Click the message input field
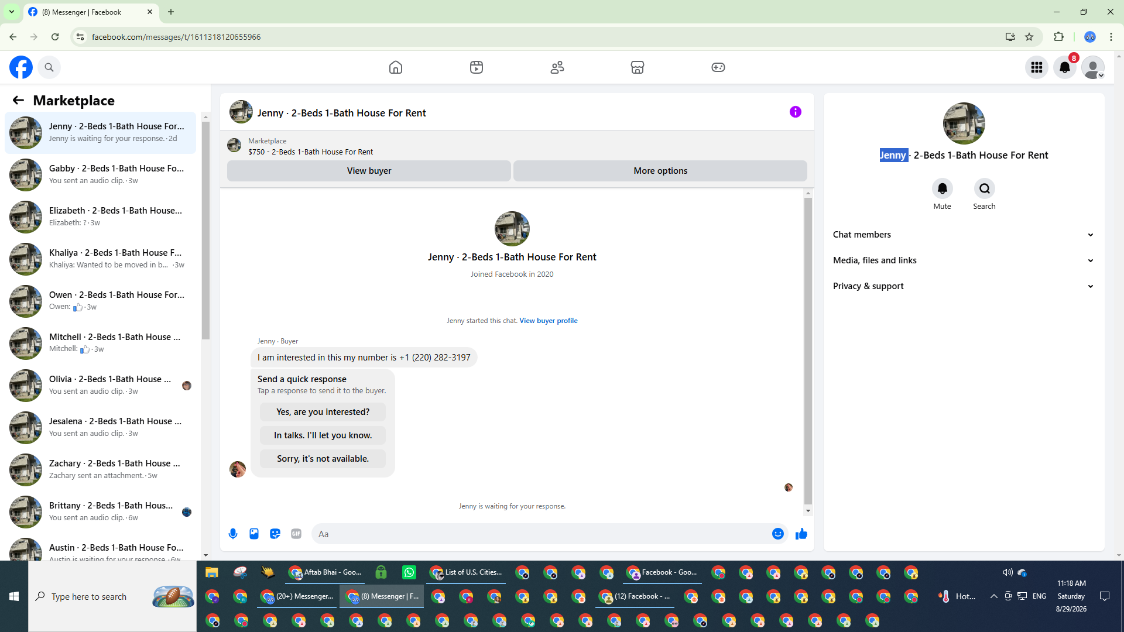 click(x=543, y=534)
